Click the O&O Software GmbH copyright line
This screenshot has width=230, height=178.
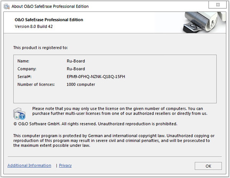[95, 124]
